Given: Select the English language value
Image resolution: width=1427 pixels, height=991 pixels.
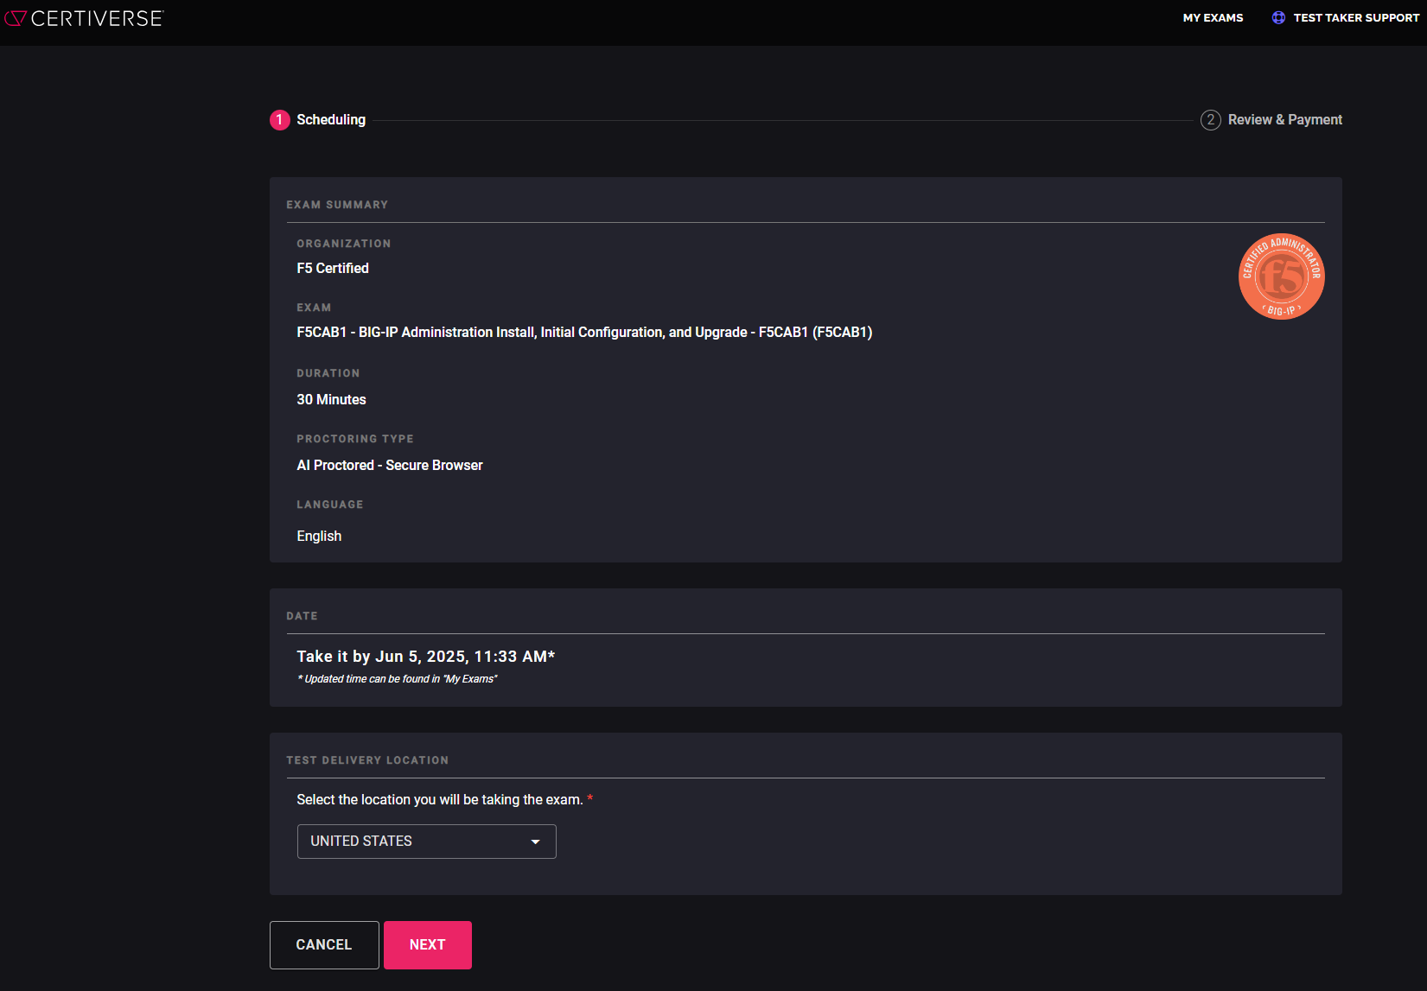Looking at the screenshot, I should (319, 537).
